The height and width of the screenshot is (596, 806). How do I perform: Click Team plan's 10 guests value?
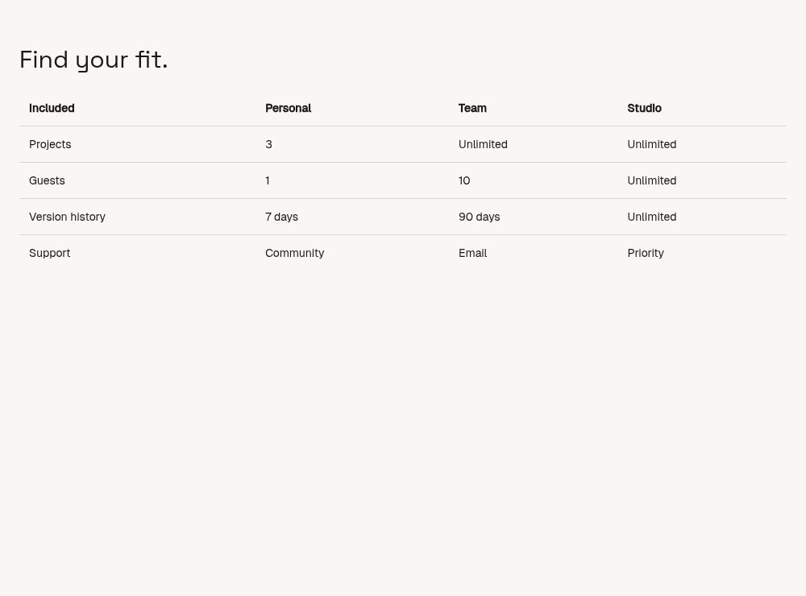(x=464, y=180)
